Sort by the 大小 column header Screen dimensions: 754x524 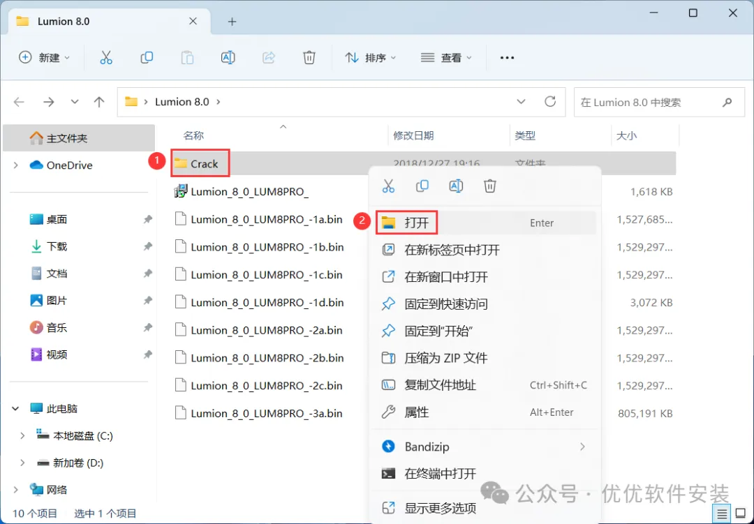point(626,136)
